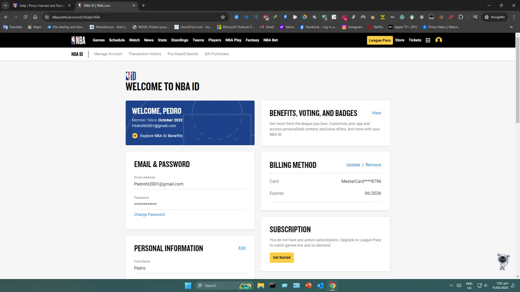Click the 06/2026 expiry date

pyautogui.click(x=373, y=193)
